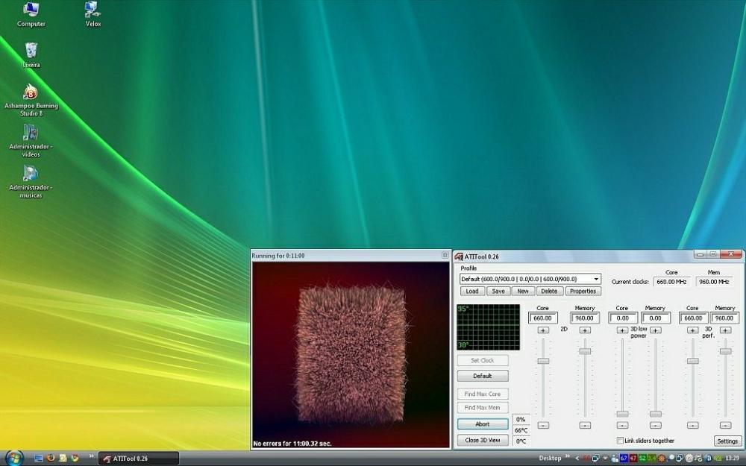
Task: Switch to ATITool 0.26 taskbar button
Action: pos(139,459)
